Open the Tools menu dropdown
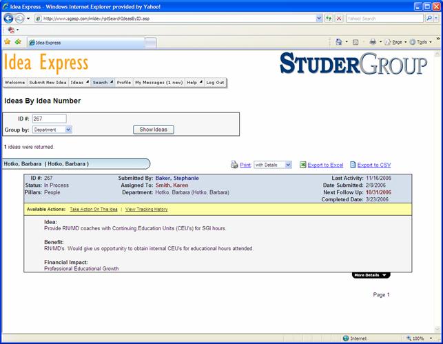443x344 pixels. [421, 42]
